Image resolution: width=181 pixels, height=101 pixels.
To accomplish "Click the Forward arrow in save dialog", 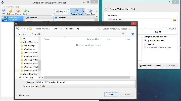I will click(x=21, y=29).
